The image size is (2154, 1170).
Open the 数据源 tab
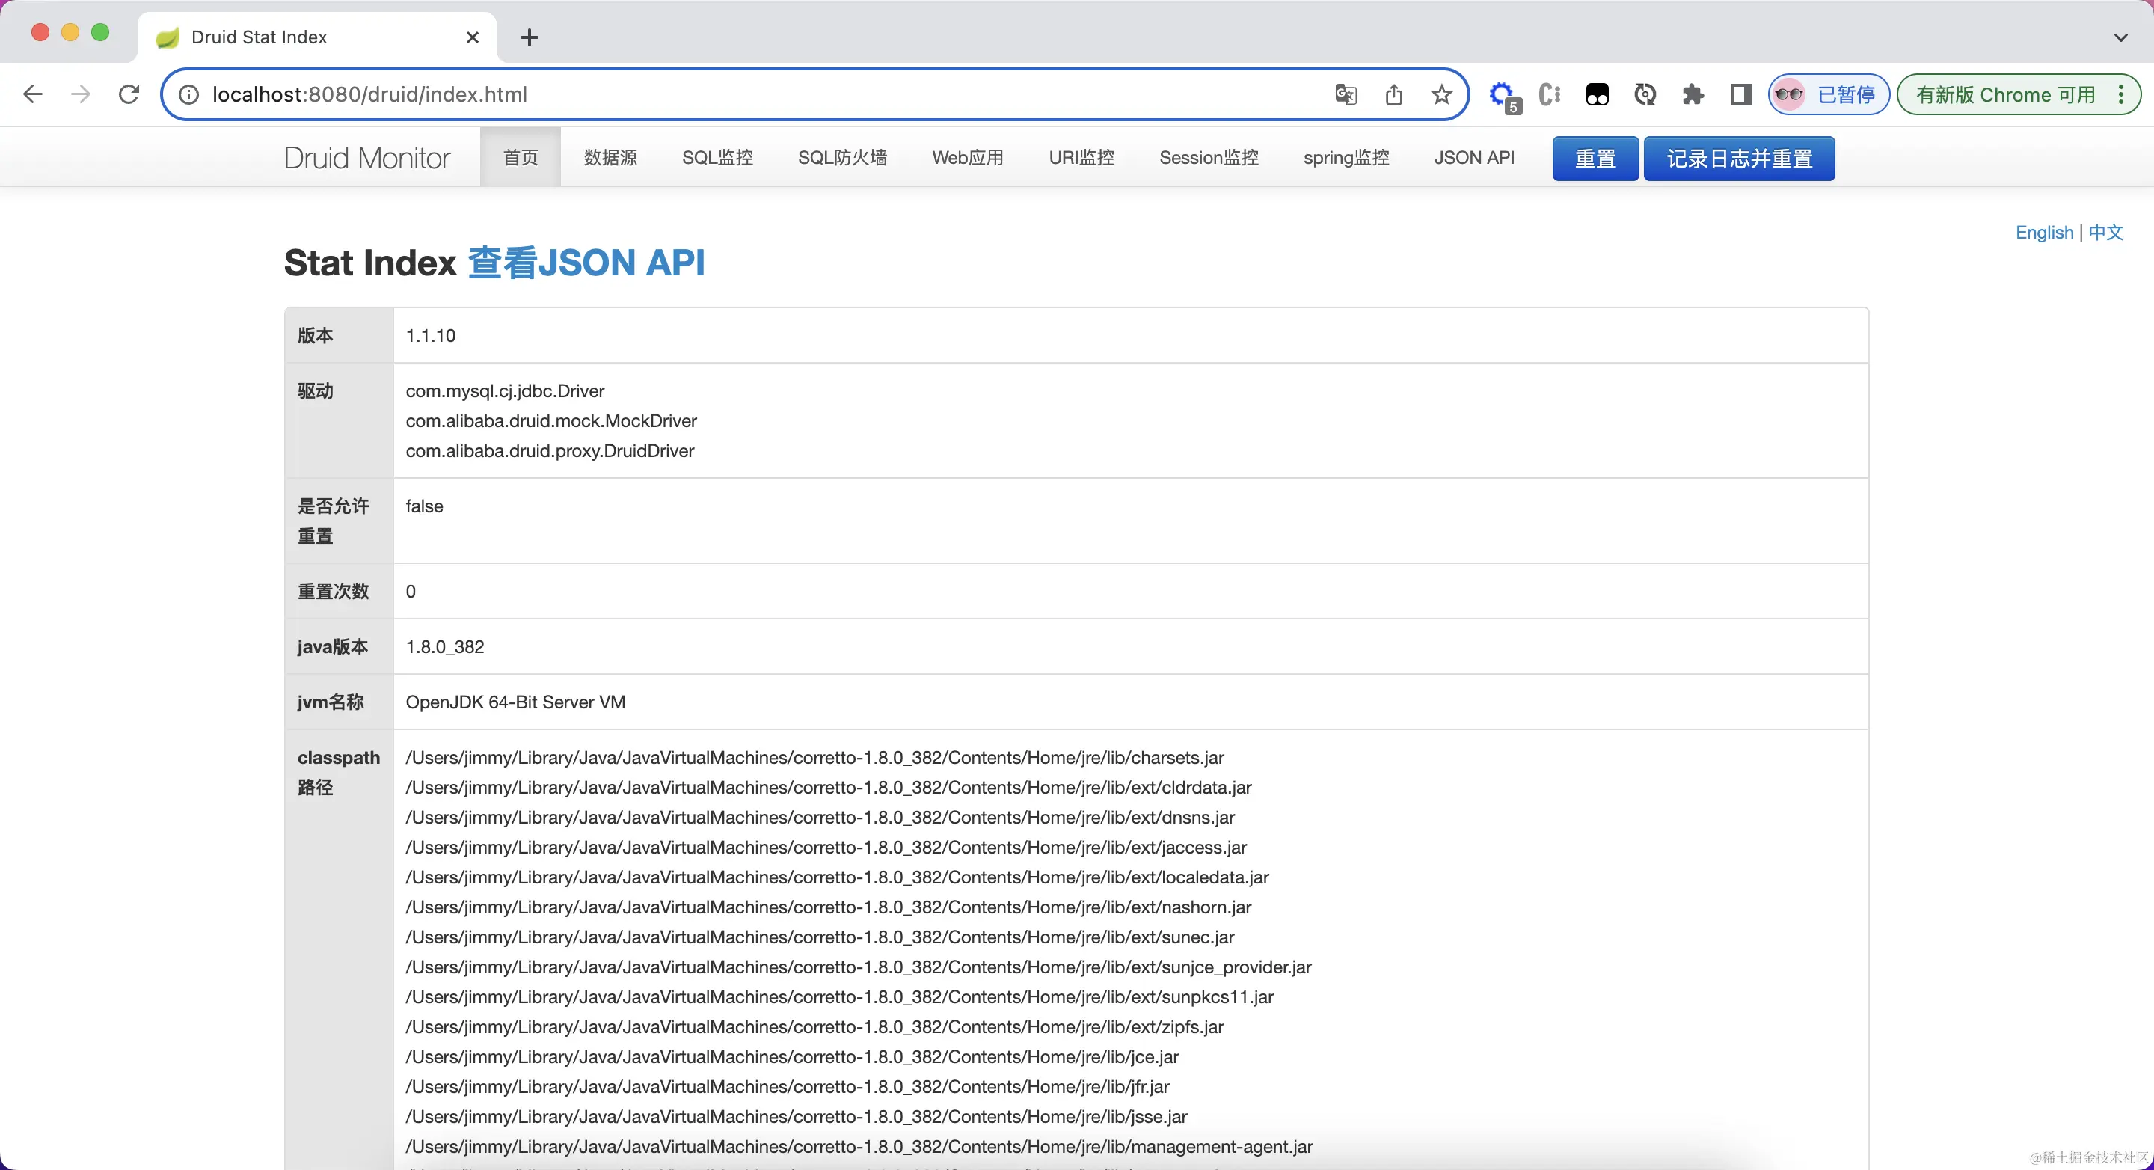610,157
